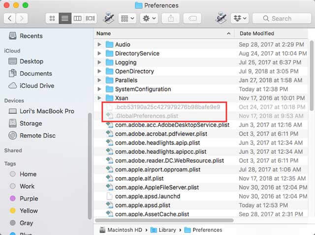Switch to list view

click(x=65, y=19)
